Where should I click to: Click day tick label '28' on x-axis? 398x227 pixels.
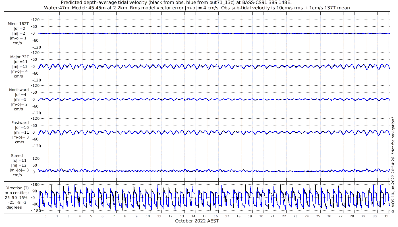[352, 216]
